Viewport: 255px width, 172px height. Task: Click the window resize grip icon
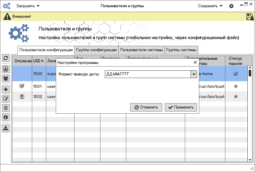252,169
